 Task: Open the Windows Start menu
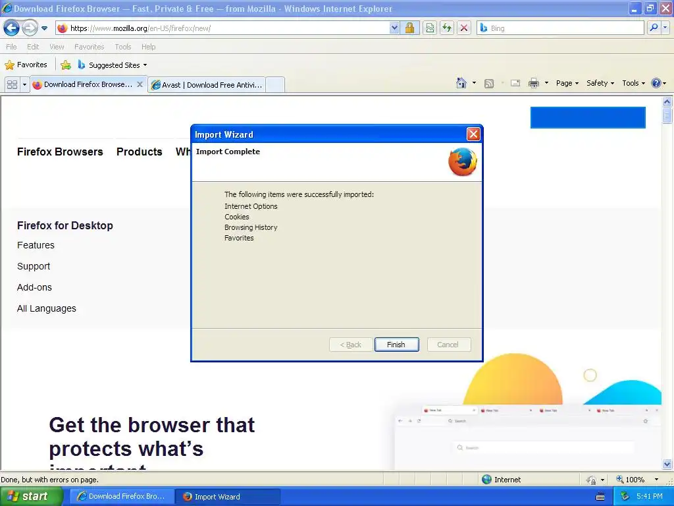tap(31, 497)
